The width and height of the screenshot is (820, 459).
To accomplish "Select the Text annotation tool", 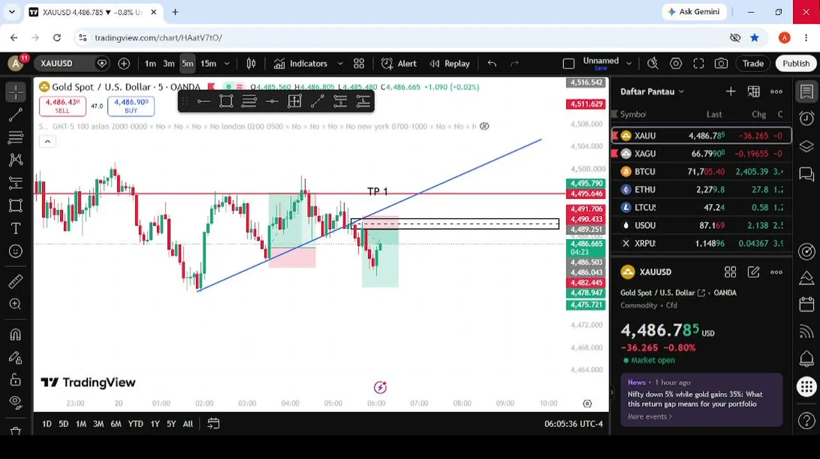I will pos(16,228).
